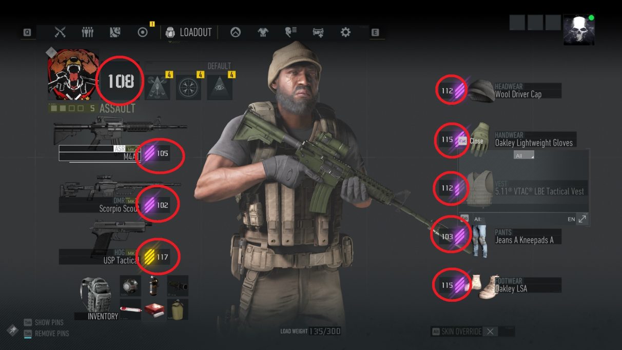
Task: Switch to next tab with E key icon
Action: pos(375,32)
